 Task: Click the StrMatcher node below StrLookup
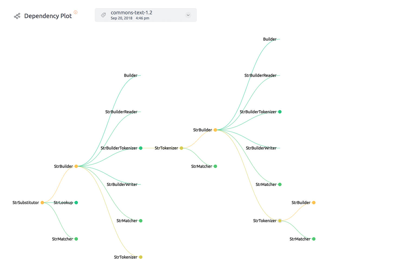click(76, 239)
